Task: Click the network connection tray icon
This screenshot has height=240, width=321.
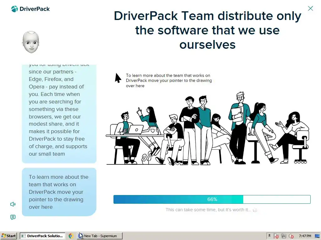Action: coord(283,236)
